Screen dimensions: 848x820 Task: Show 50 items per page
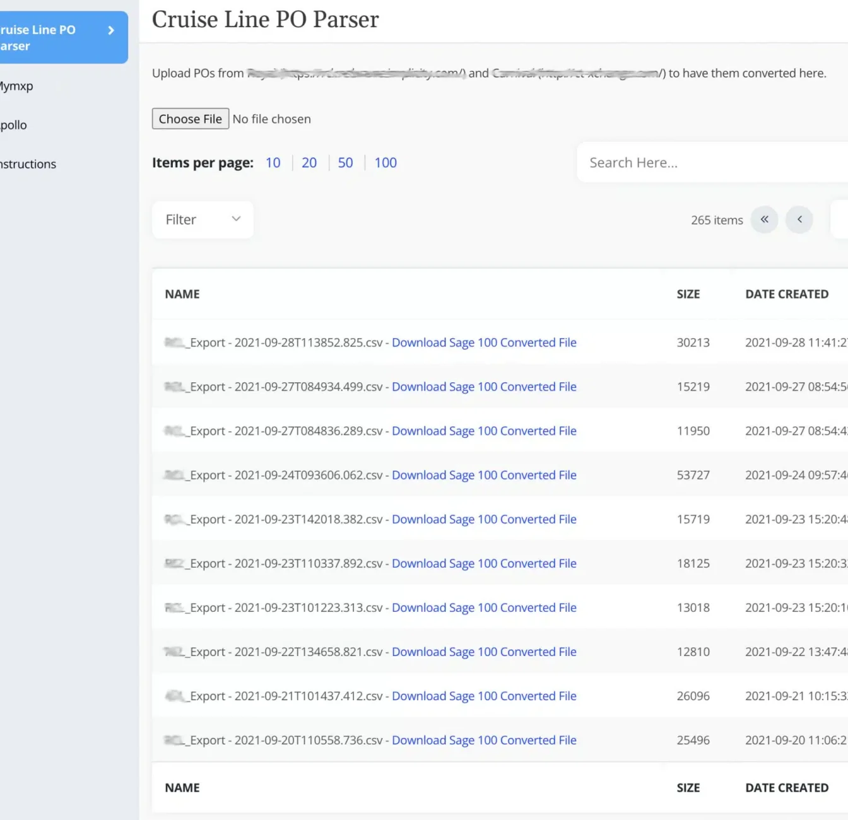[345, 163]
